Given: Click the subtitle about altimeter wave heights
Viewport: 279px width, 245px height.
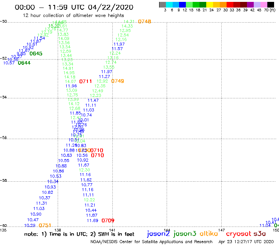Looking at the screenshot, I should pos(73,15).
